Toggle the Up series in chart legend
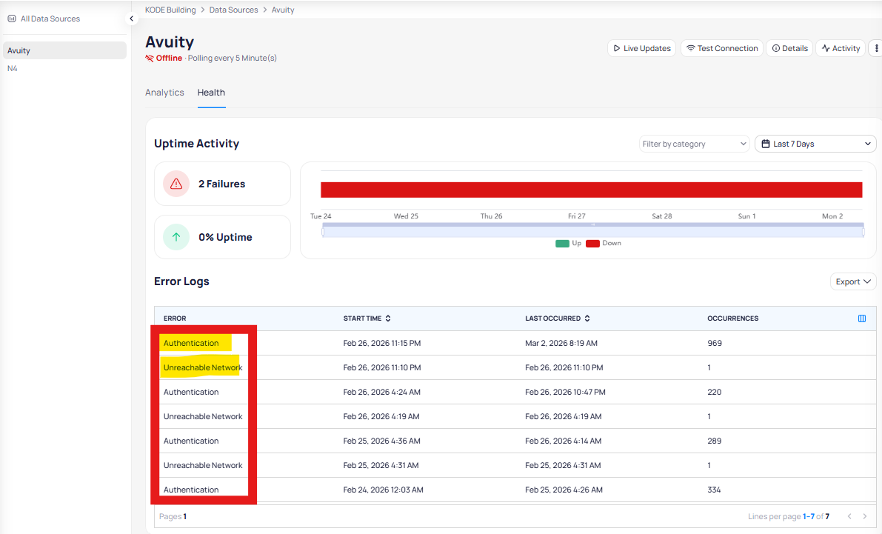 (x=569, y=243)
